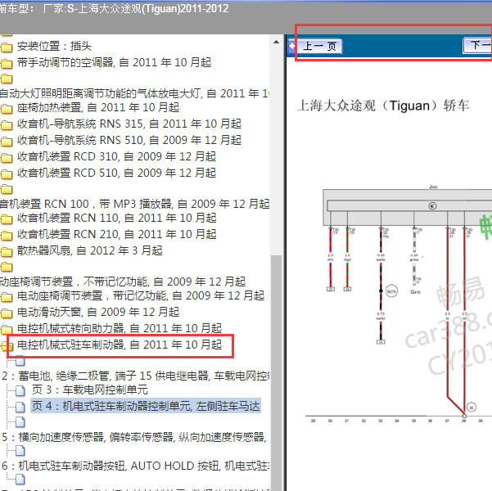Open folder icon for 电动座椅调节装置，带记忆功能
Image resolution: width=492 pixels, height=491 pixels.
pyautogui.click(x=7, y=297)
